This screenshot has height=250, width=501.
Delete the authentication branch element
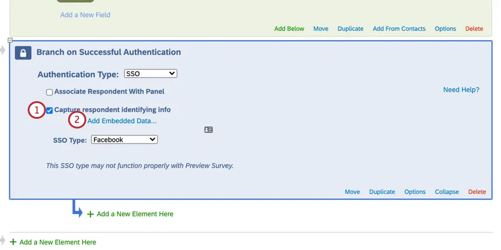(477, 192)
